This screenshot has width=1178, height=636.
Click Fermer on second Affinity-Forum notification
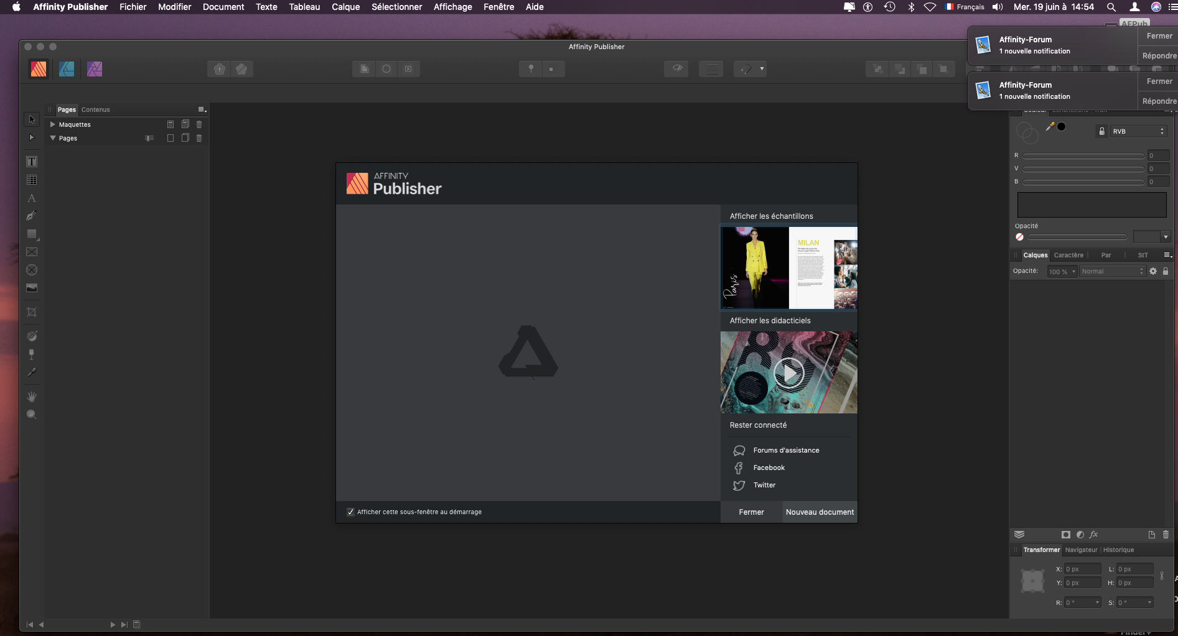coord(1159,81)
